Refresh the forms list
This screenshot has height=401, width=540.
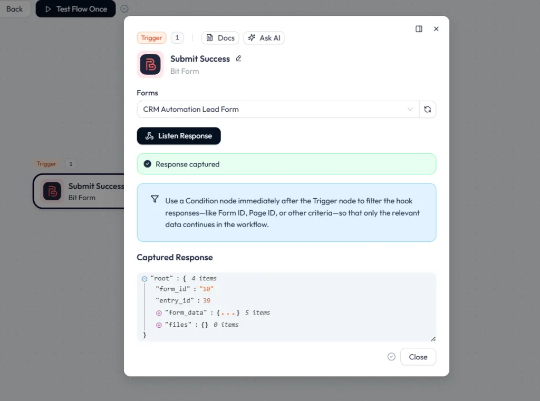(x=427, y=110)
